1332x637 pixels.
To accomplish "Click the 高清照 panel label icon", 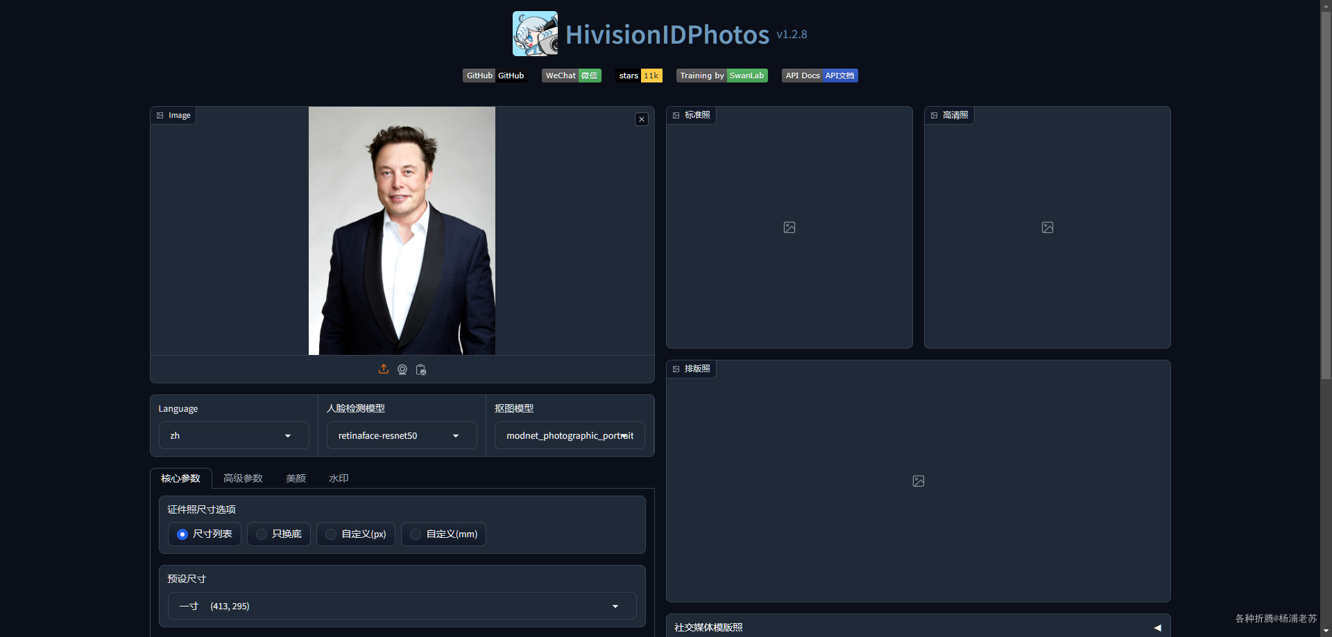I will point(934,116).
